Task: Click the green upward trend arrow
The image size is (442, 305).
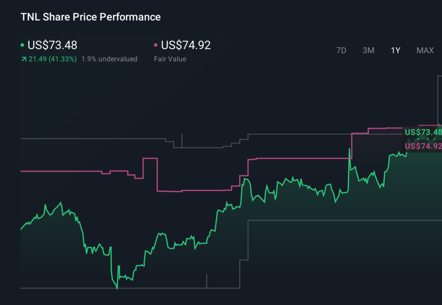Action: (x=23, y=59)
